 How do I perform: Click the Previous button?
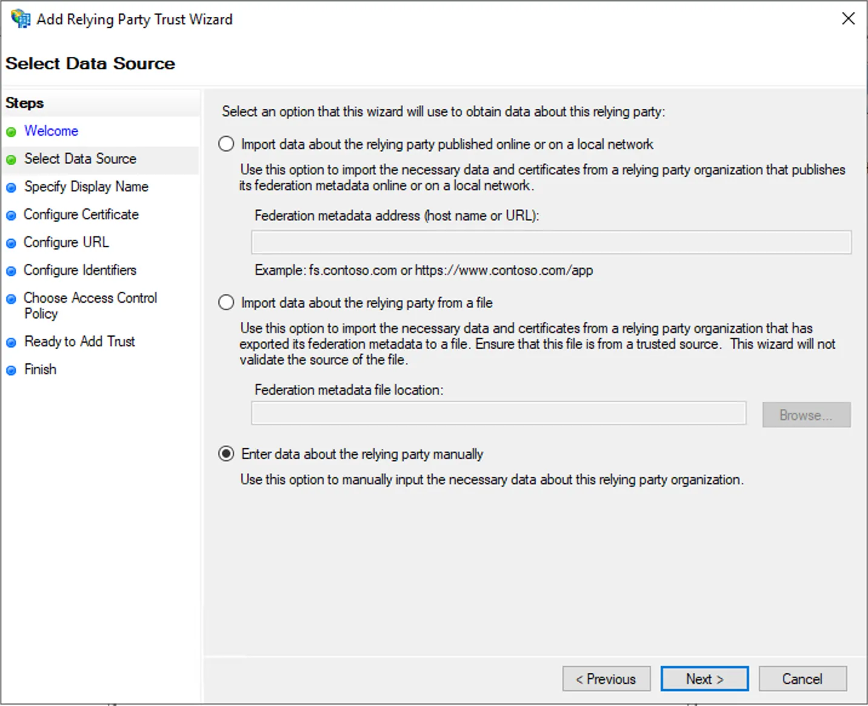[x=606, y=678]
